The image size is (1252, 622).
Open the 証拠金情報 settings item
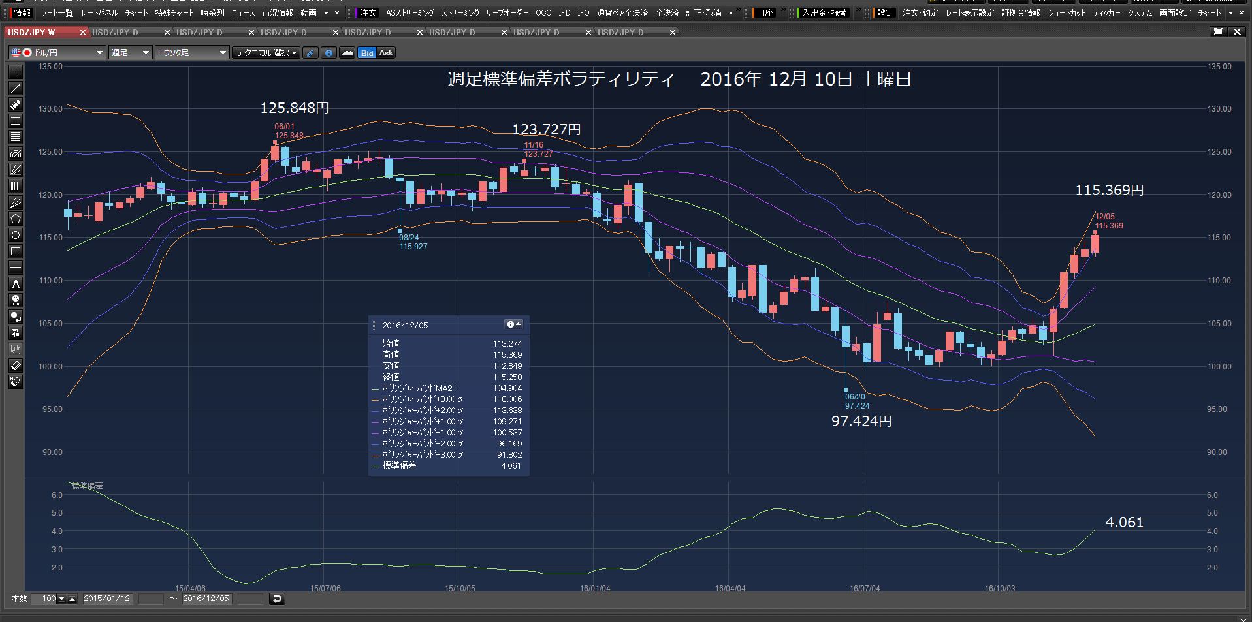tap(1021, 13)
